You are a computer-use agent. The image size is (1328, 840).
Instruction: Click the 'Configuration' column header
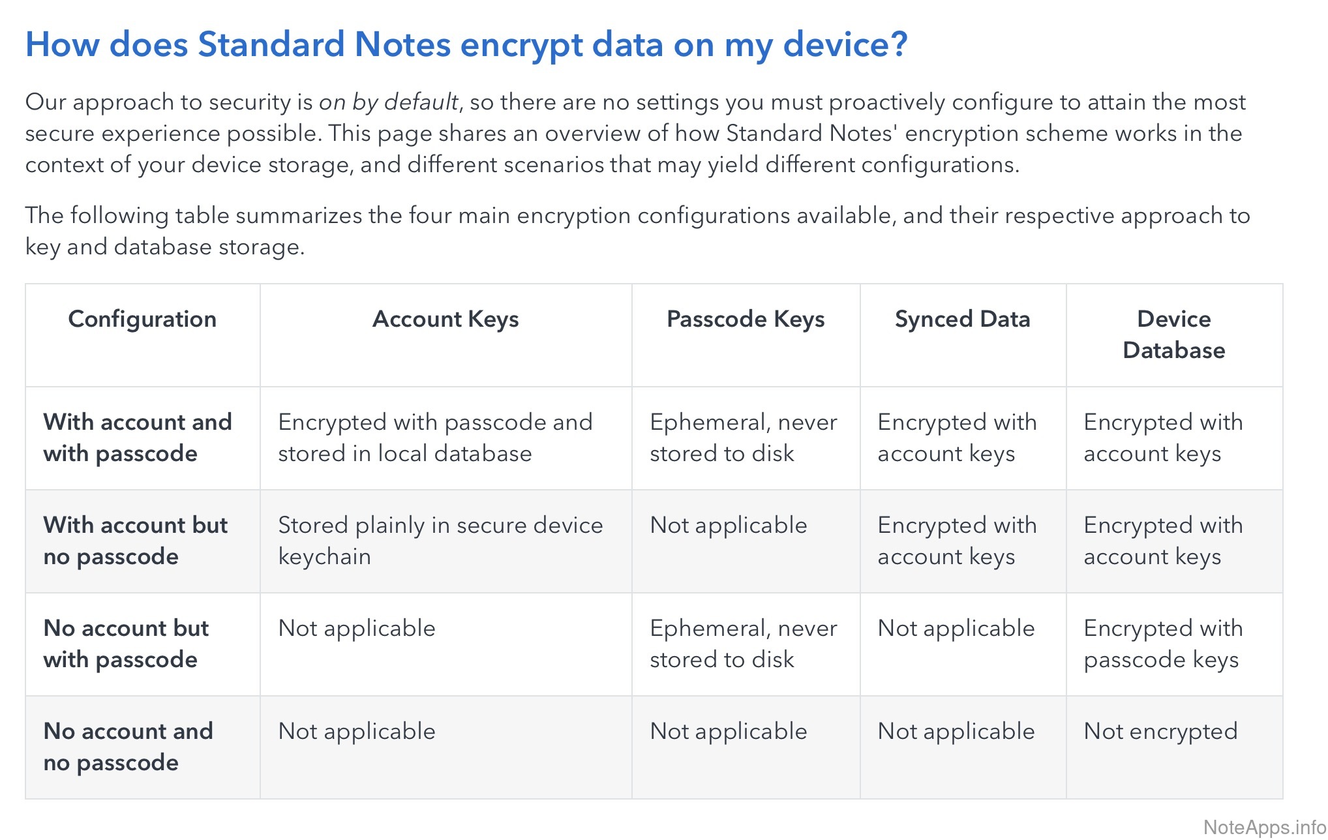click(142, 319)
